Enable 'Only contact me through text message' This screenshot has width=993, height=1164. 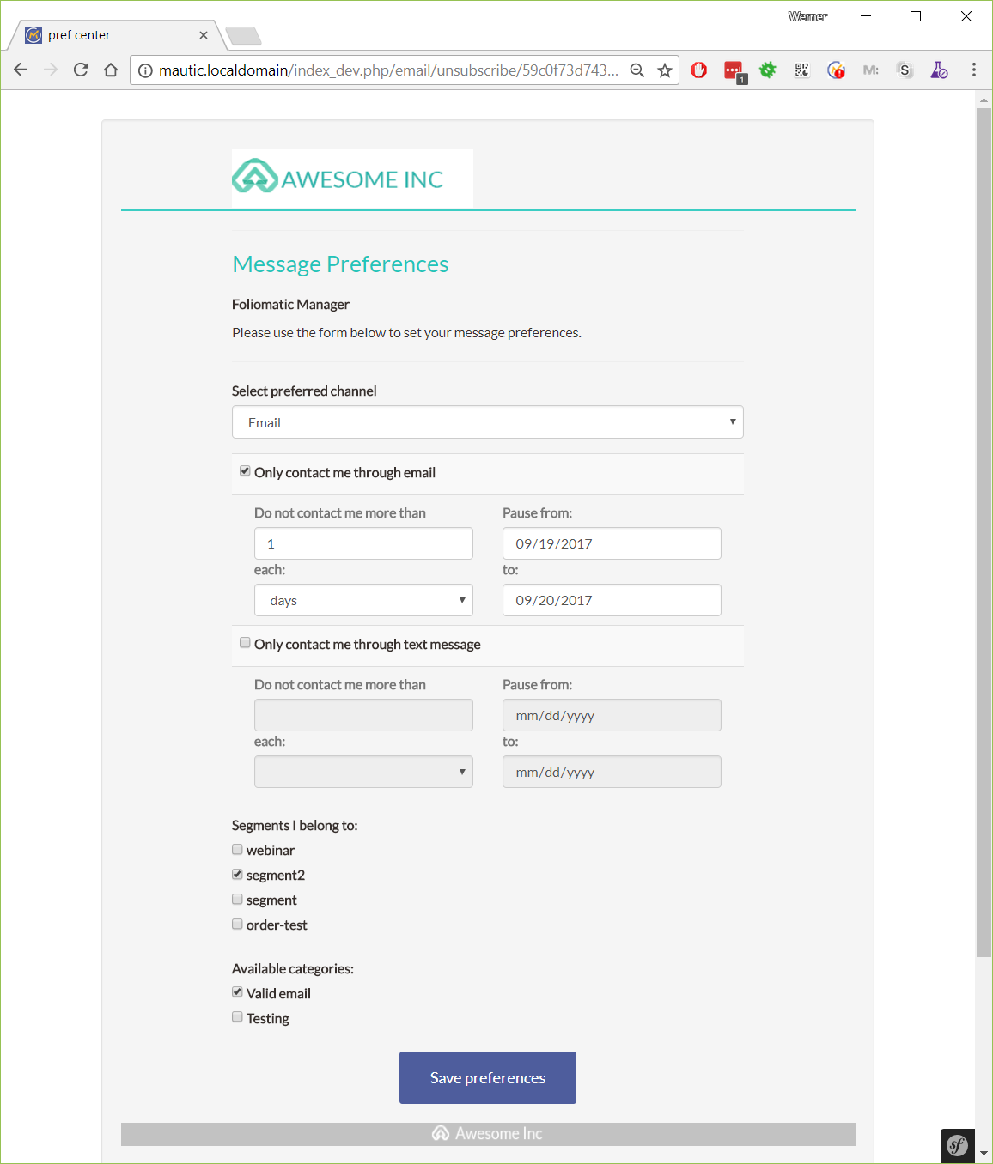click(245, 642)
